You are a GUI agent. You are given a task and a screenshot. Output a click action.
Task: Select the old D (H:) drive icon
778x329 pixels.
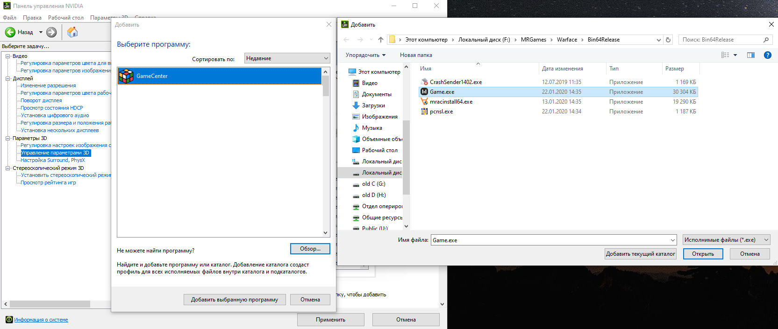click(356, 195)
